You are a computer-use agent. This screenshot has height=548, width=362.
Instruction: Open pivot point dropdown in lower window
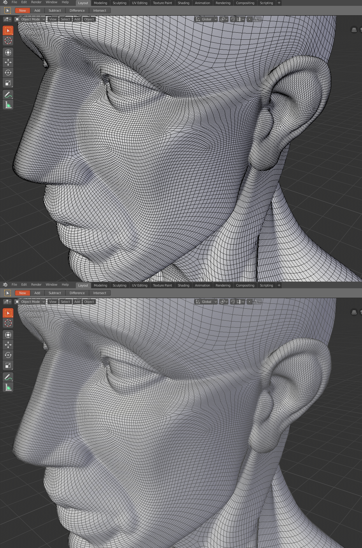pyautogui.click(x=224, y=302)
